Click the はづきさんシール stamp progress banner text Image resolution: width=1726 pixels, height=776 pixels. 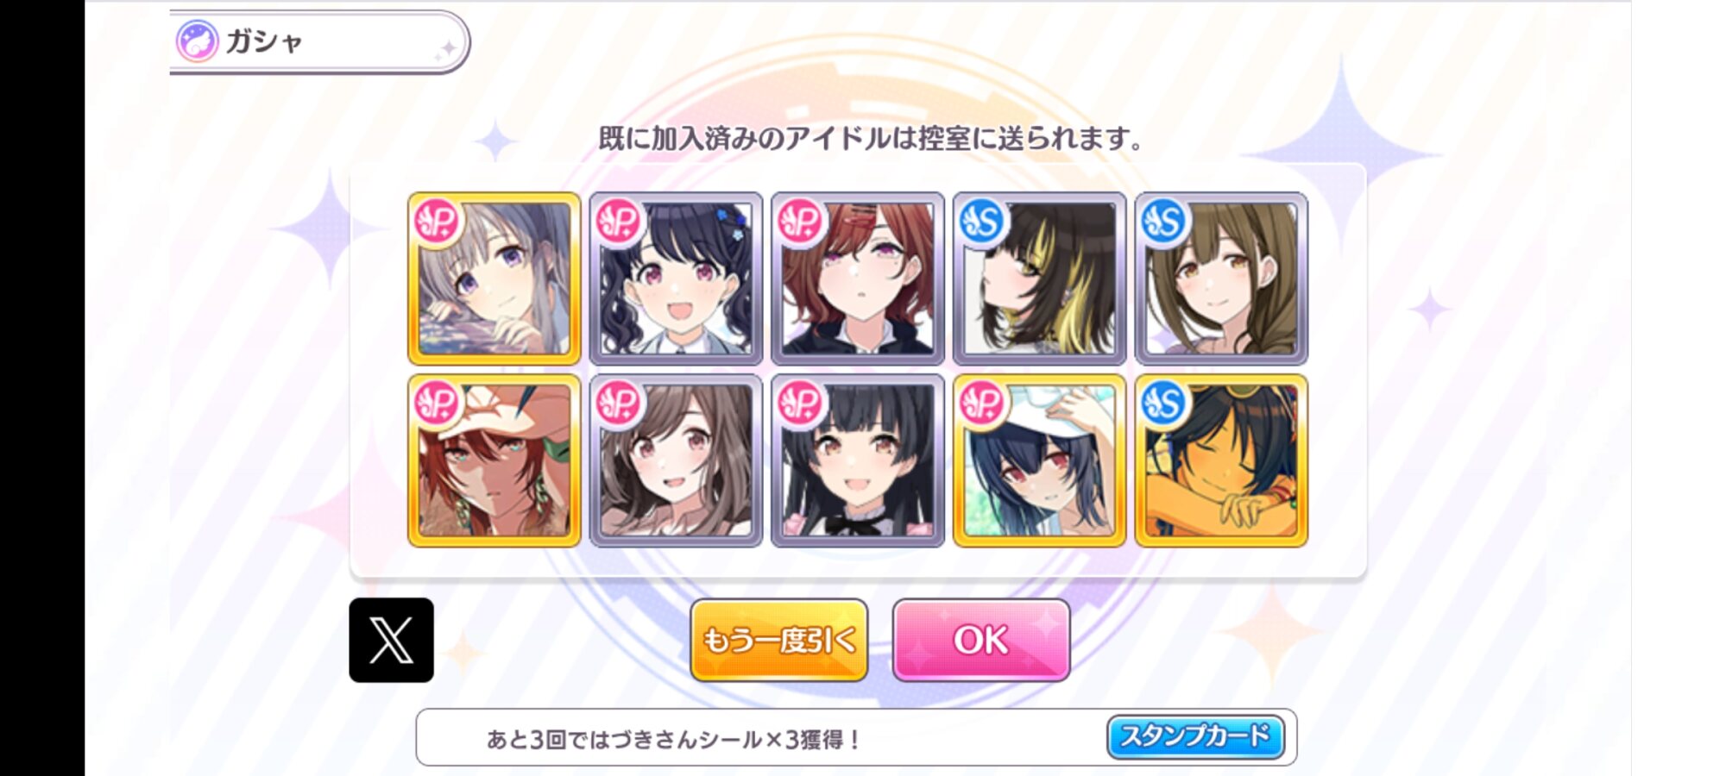[x=673, y=740]
